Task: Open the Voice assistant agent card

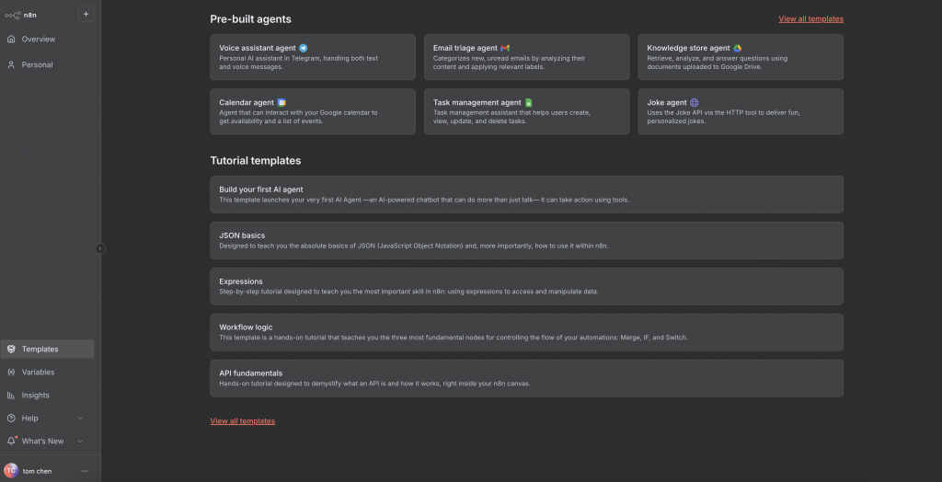Action: [x=313, y=57]
